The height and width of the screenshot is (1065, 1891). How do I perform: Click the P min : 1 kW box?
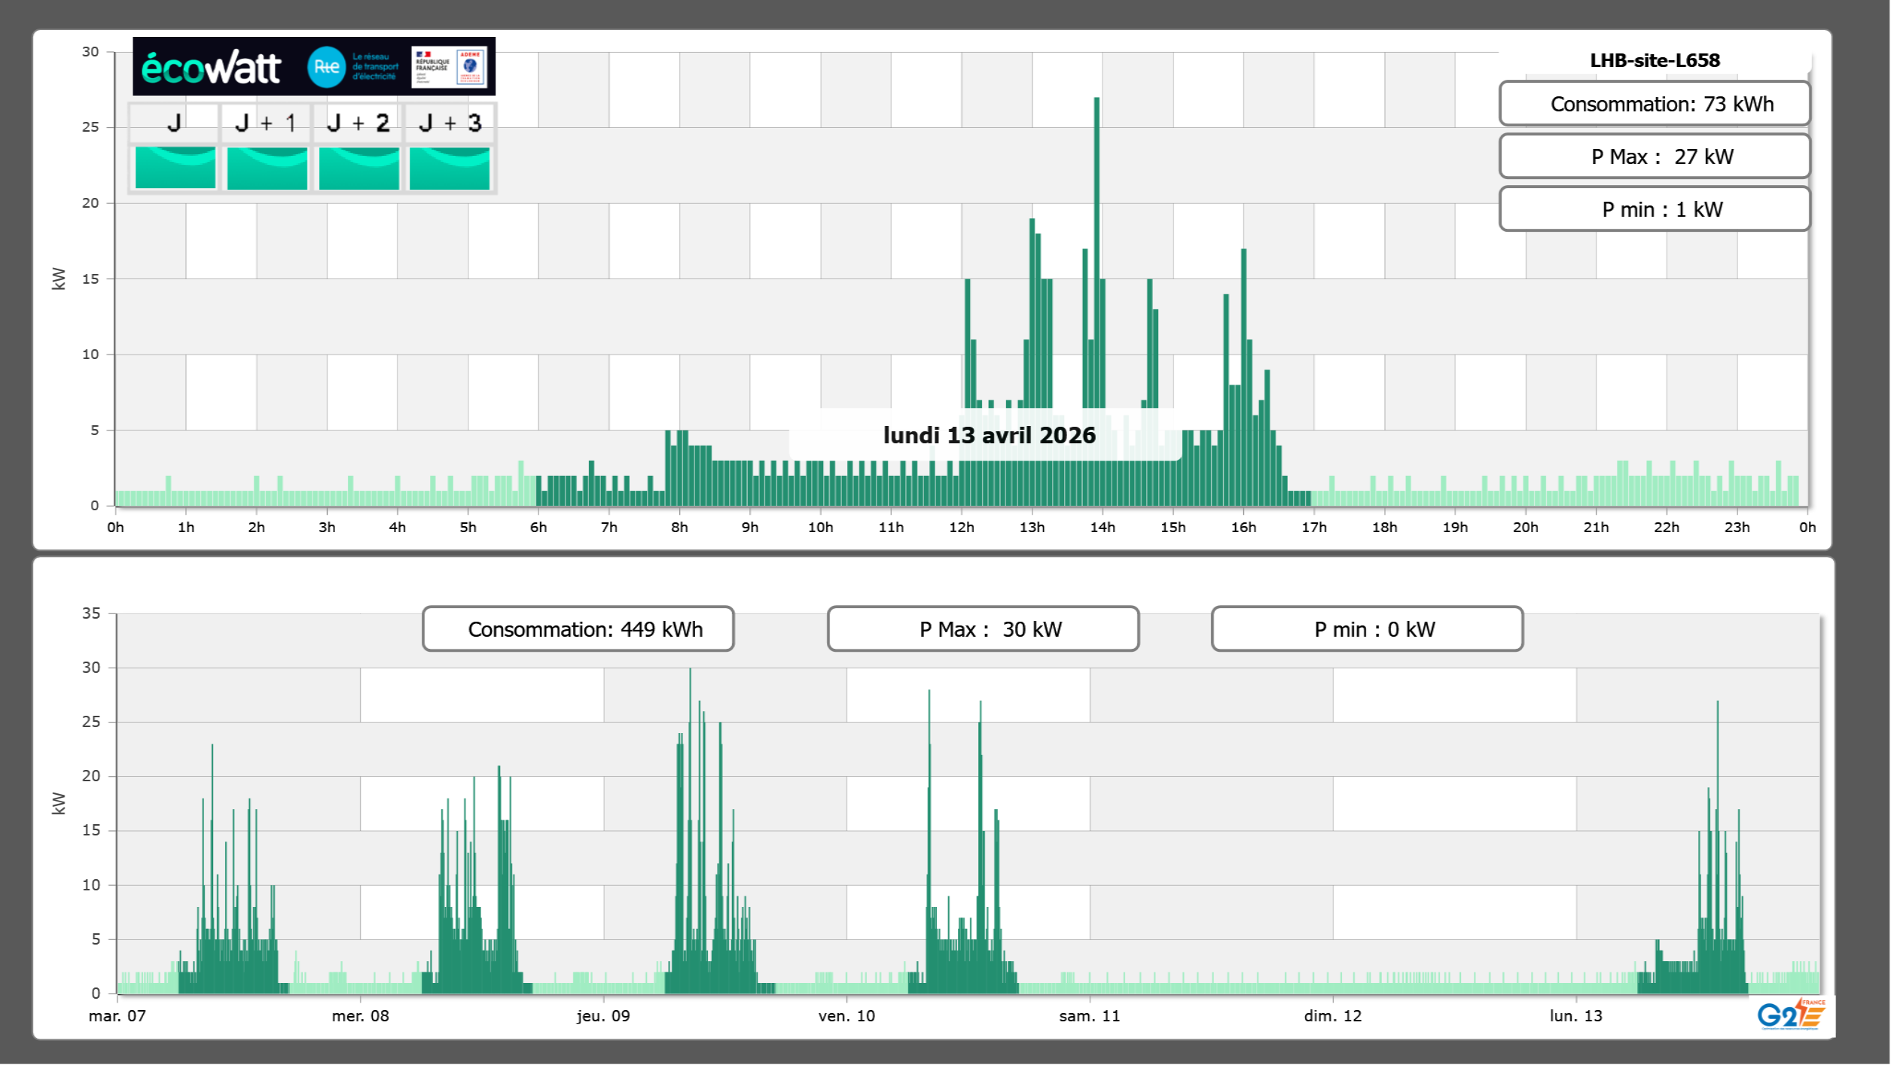point(1654,209)
